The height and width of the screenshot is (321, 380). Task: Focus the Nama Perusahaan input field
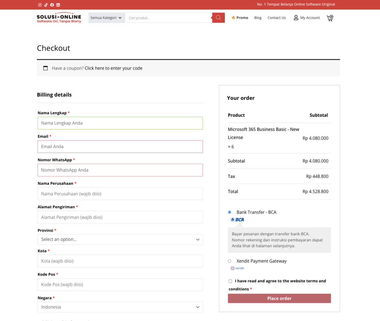tap(120, 194)
